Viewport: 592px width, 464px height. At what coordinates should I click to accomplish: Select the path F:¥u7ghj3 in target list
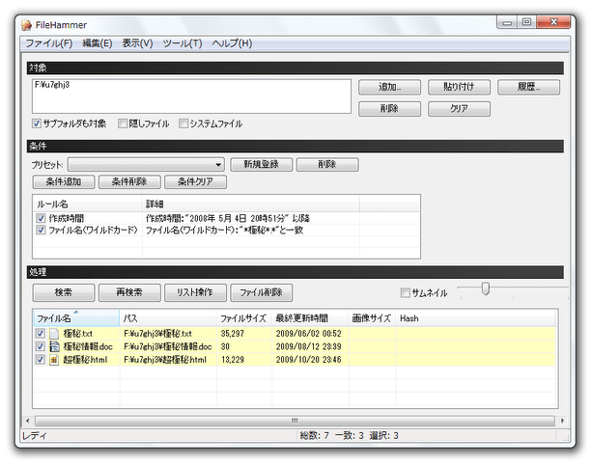[52, 85]
